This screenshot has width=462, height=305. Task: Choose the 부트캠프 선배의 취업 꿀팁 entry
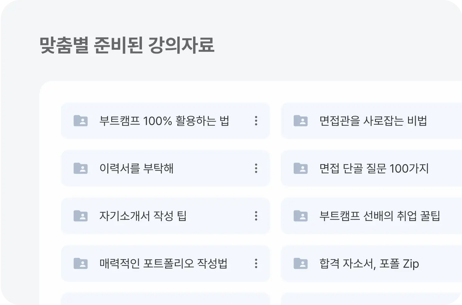[x=379, y=216]
